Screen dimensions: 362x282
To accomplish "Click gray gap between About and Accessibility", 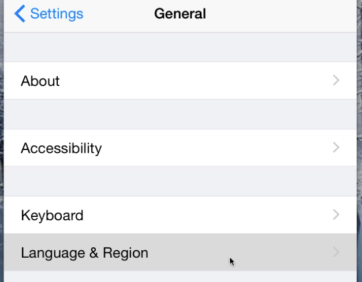I will pos(180,114).
